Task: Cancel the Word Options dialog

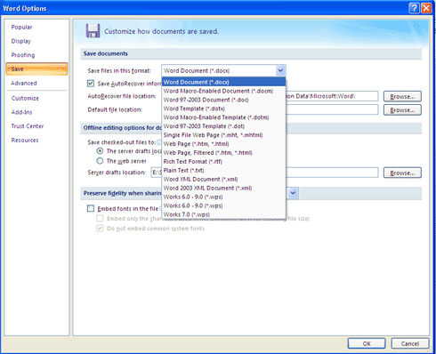Action: tap(410, 343)
